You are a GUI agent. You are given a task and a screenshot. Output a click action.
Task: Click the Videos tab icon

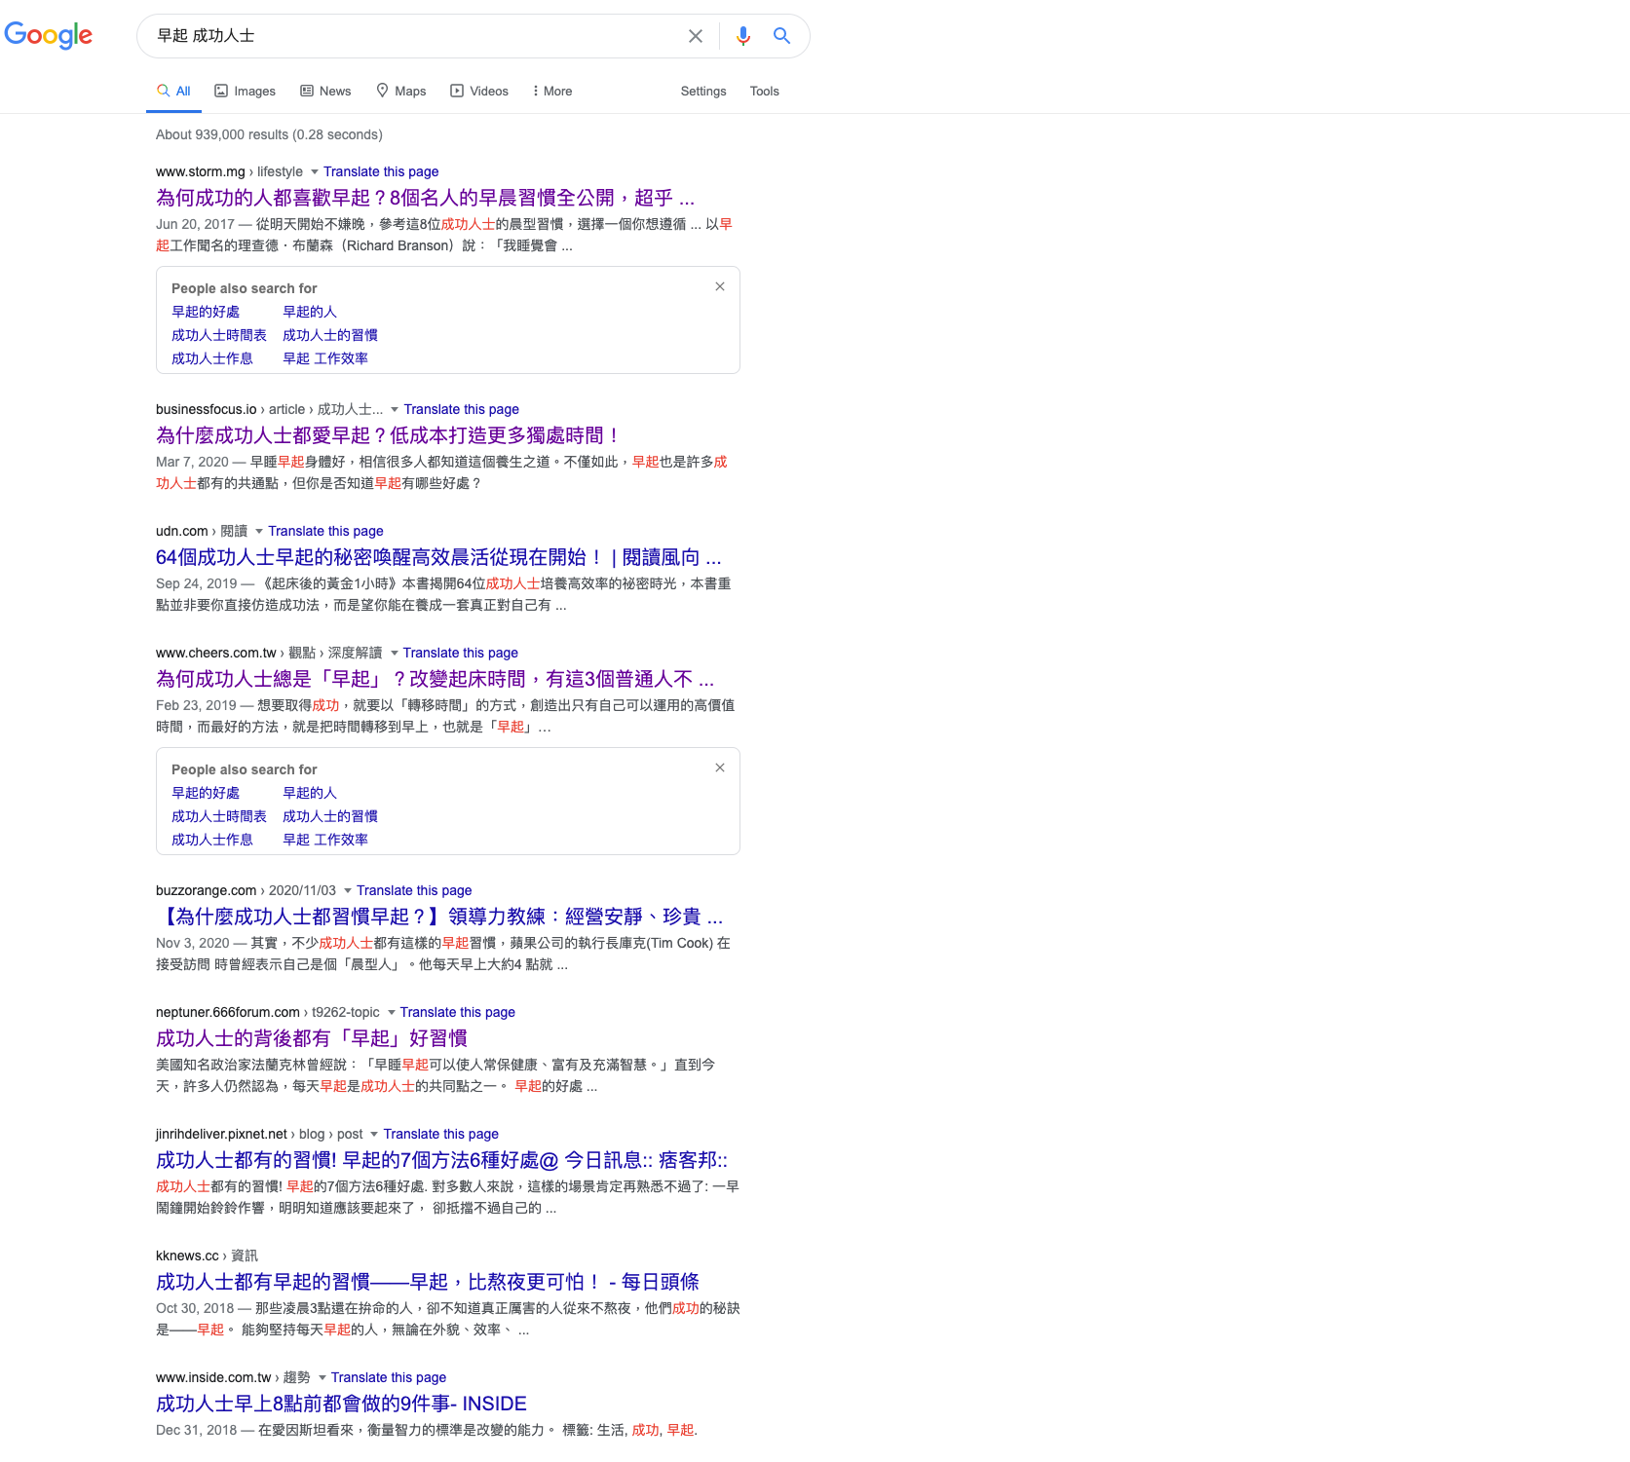[458, 91]
